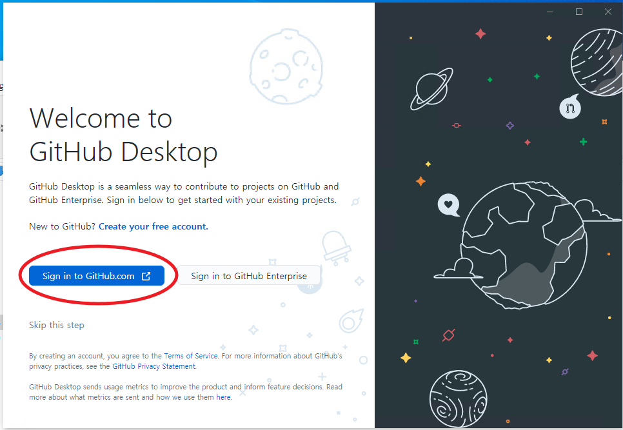Open usage metrics 'here' link
Image resolution: width=623 pixels, height=430 pixels.
tap(223, 397)
